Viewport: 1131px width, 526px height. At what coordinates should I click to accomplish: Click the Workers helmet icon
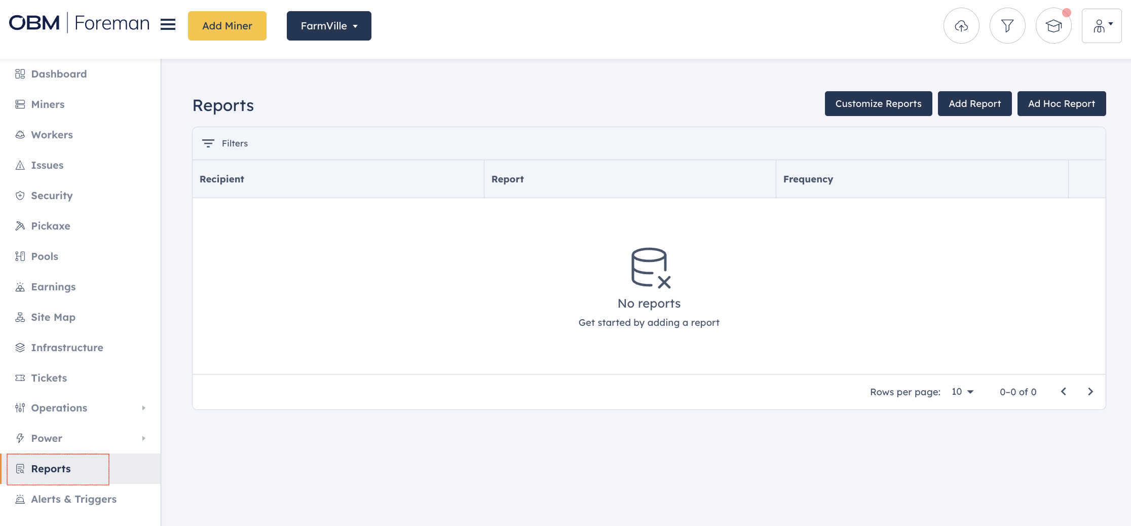pyautogui.click(x=20, y=135)
